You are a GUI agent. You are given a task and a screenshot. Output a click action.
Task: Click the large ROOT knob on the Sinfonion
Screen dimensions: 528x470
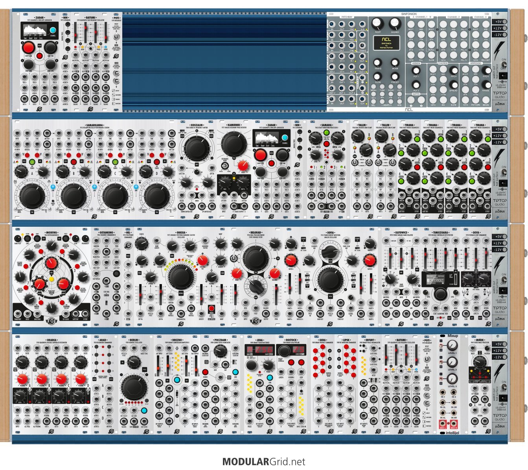click(378, 23)
